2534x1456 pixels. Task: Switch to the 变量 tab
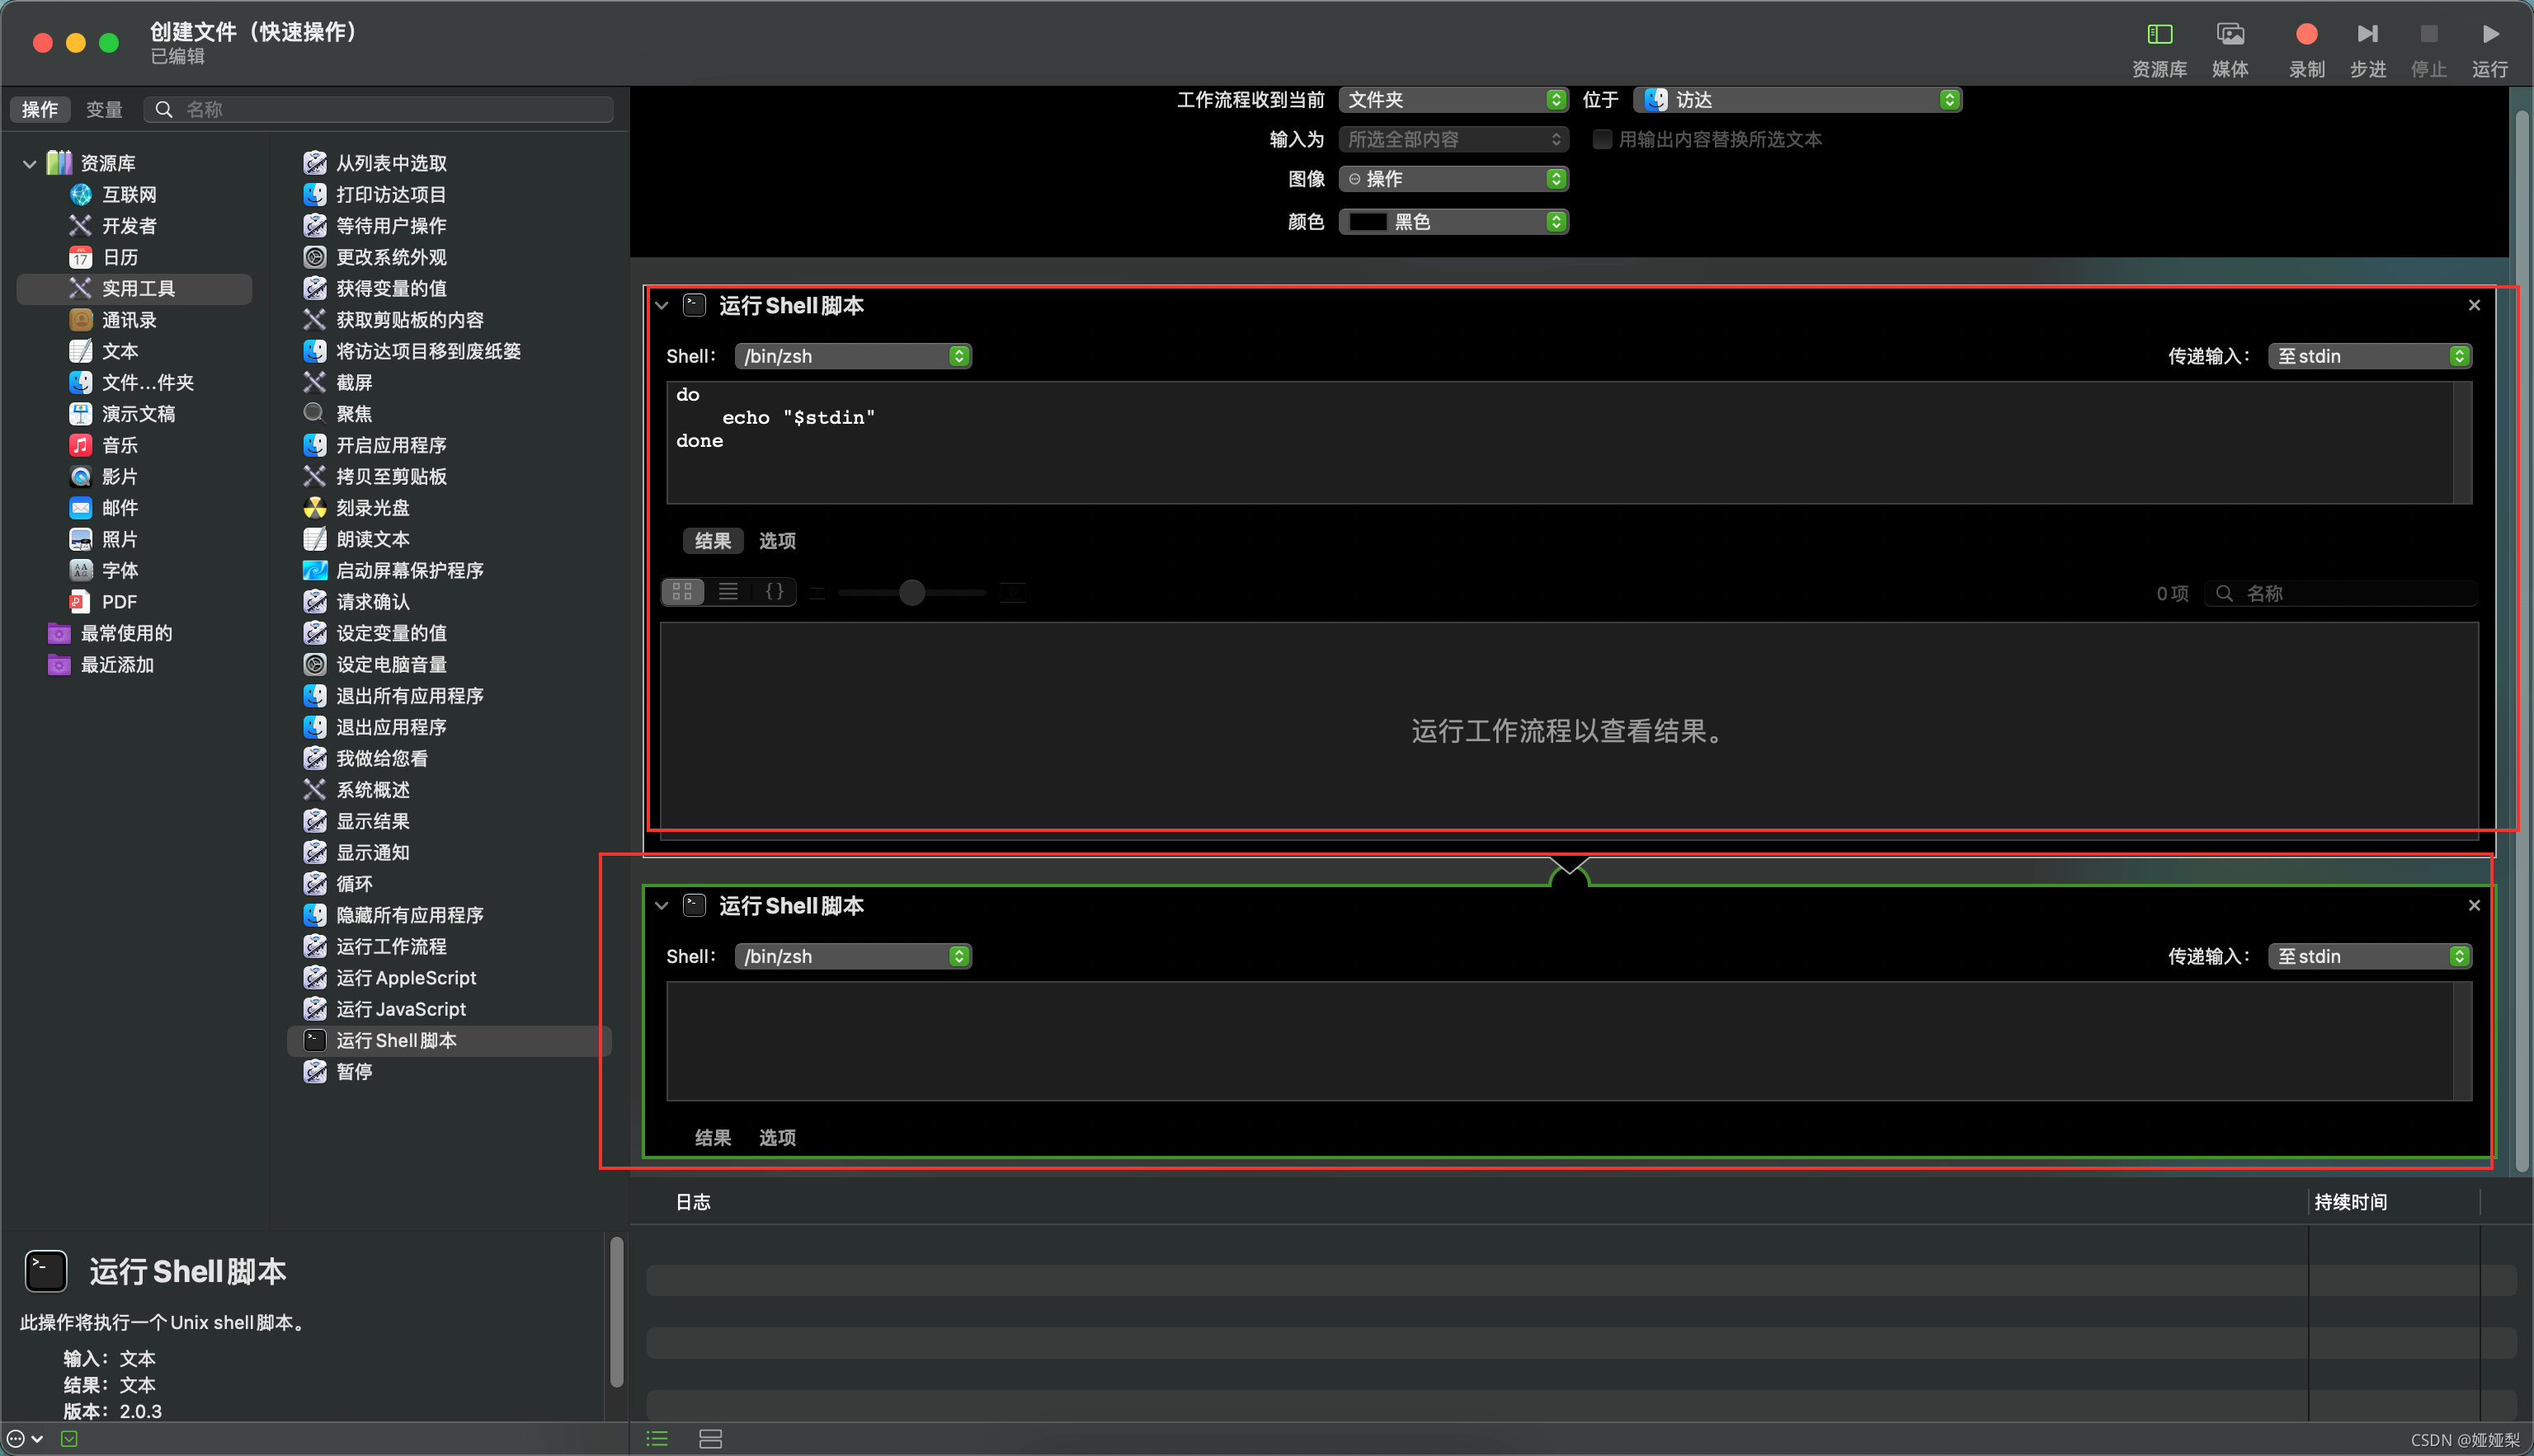tap(104, 109)
